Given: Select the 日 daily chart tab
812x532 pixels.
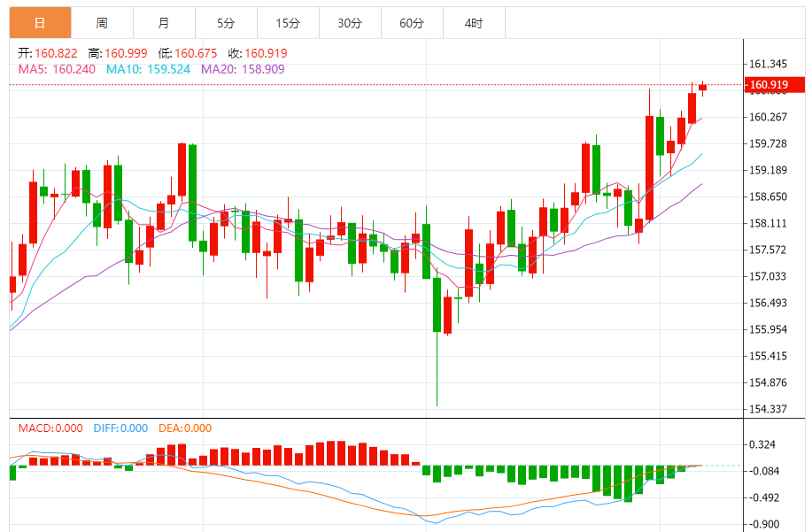Looking at the screenshot, I should [x=41, y=23].
